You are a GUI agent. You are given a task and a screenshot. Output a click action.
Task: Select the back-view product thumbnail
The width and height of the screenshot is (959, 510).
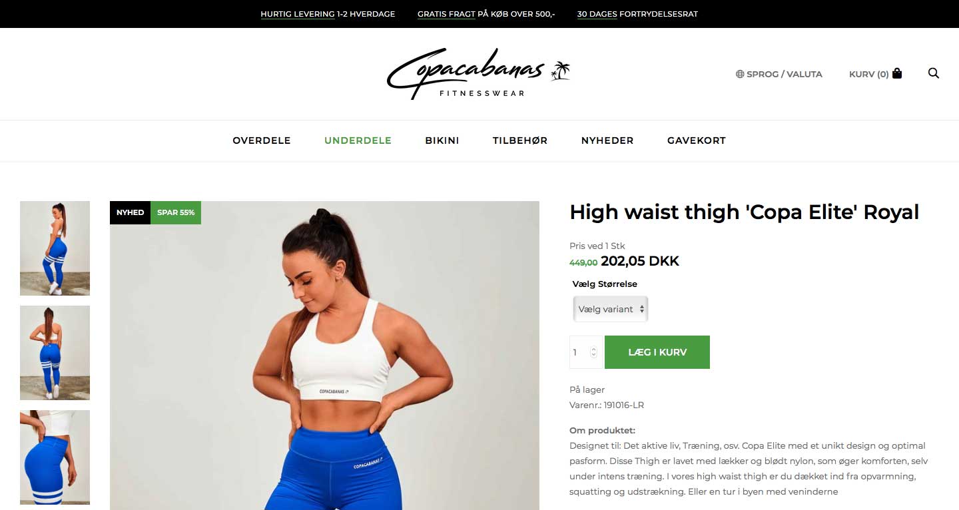click(x=55, y=353)
